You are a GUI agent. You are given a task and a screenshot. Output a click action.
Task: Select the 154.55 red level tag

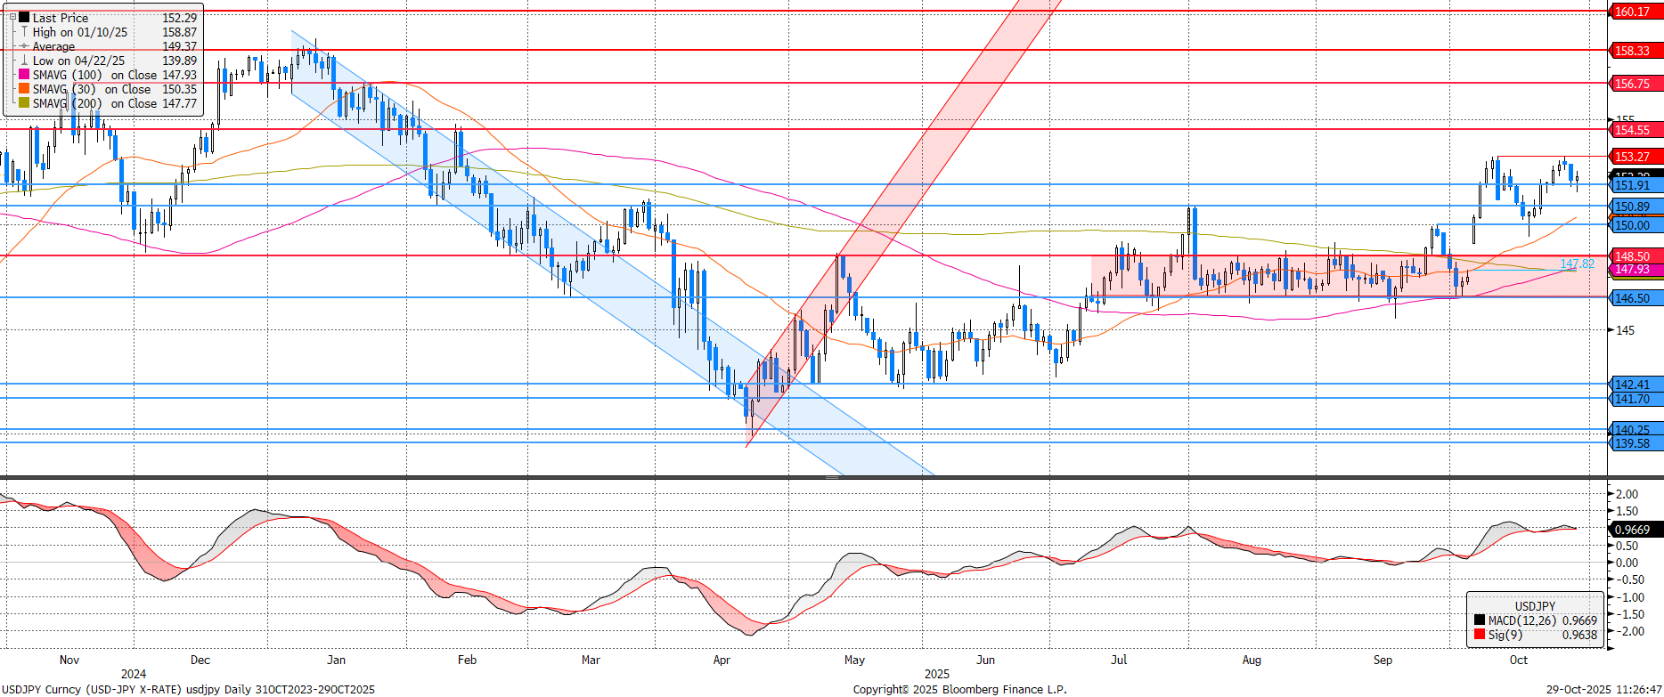point(1635,130)
